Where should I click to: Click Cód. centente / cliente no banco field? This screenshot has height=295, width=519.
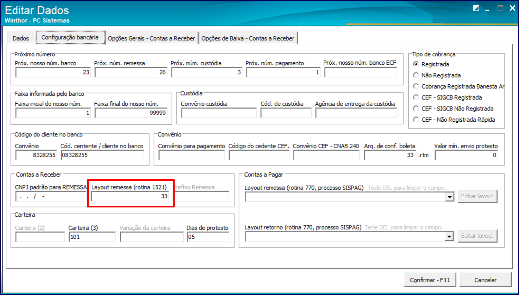coord(102,155)
